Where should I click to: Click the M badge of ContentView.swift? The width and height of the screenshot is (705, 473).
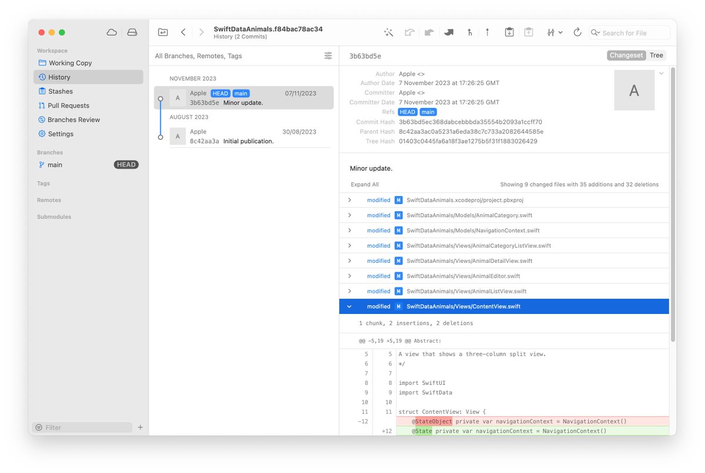coord(398,306)
